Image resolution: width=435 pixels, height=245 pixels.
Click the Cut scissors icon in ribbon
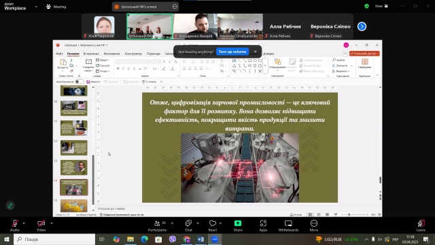(x=71, y=61)
